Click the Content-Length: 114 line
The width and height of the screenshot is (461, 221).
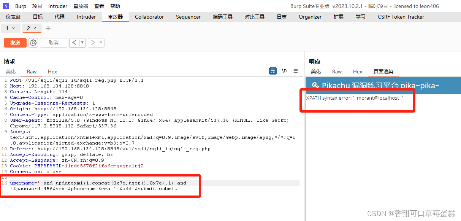[39, 92]
